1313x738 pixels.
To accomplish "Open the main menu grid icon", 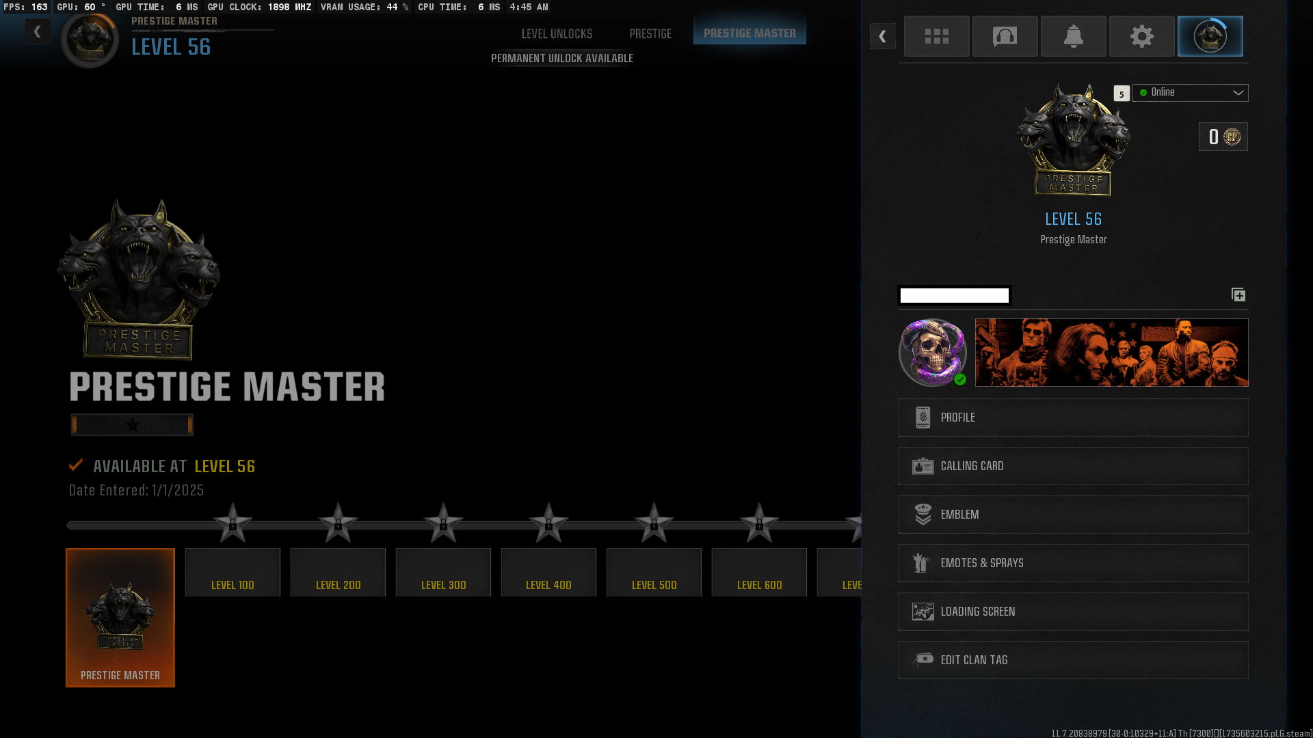I will point(936,36).
